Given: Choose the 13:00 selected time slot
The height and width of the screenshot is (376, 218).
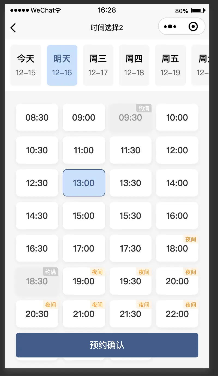Looking at the screenshot, I should (84, 183).
